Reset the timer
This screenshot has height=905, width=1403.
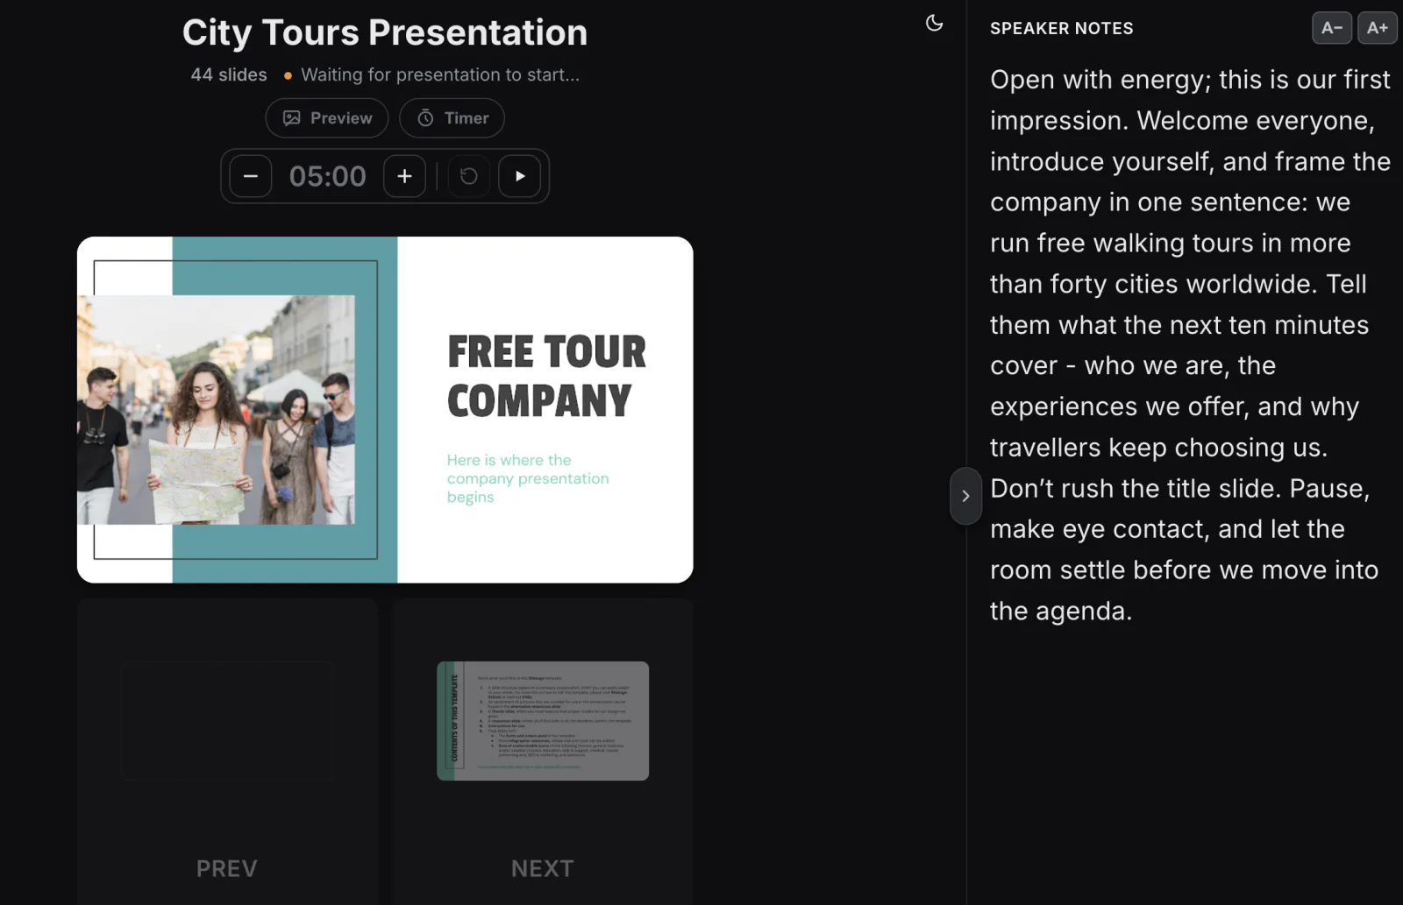tap(469, 176)
